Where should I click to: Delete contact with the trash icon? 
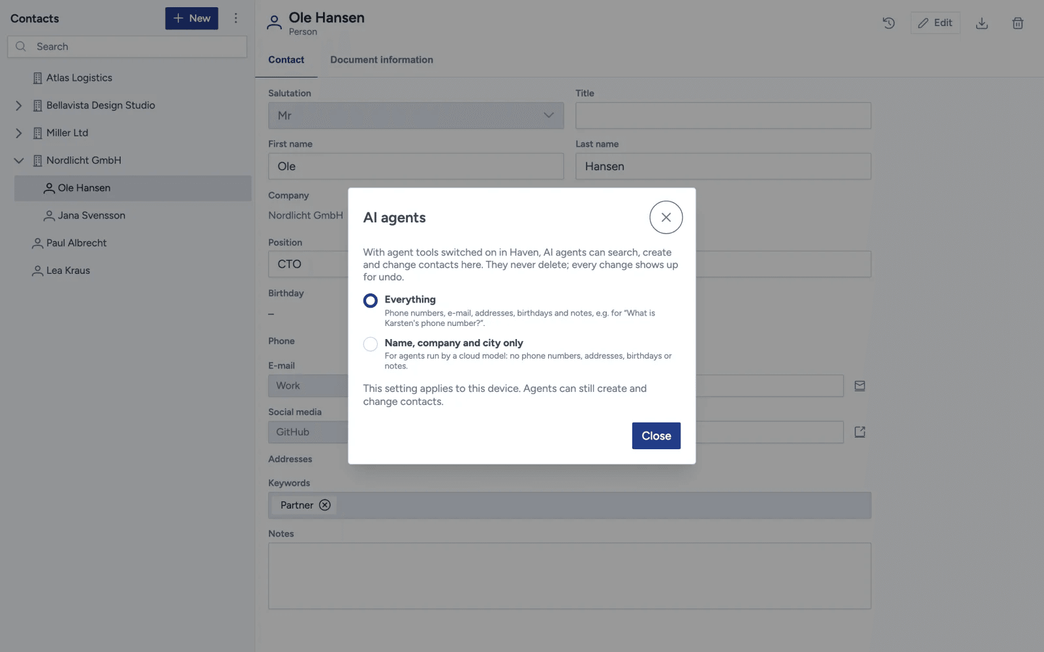[x=1017, y=23]
